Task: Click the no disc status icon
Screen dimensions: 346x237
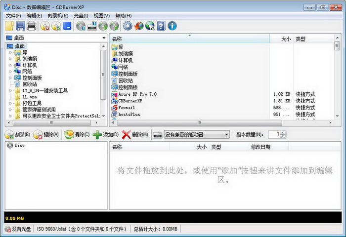Action: tap(7, 229)
